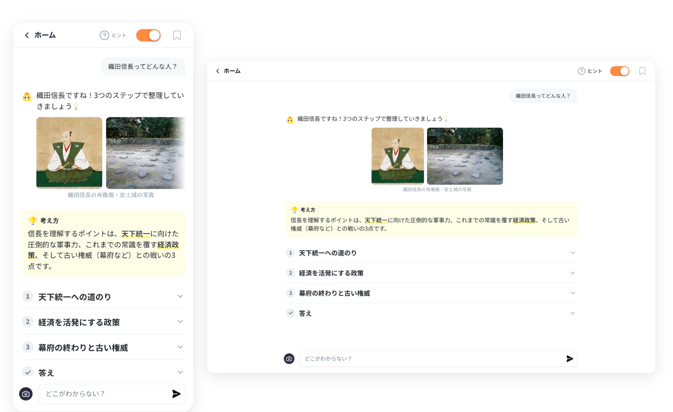
Task: Open Azuchi castle photo in mobile view
Action: tap(146, 153)
